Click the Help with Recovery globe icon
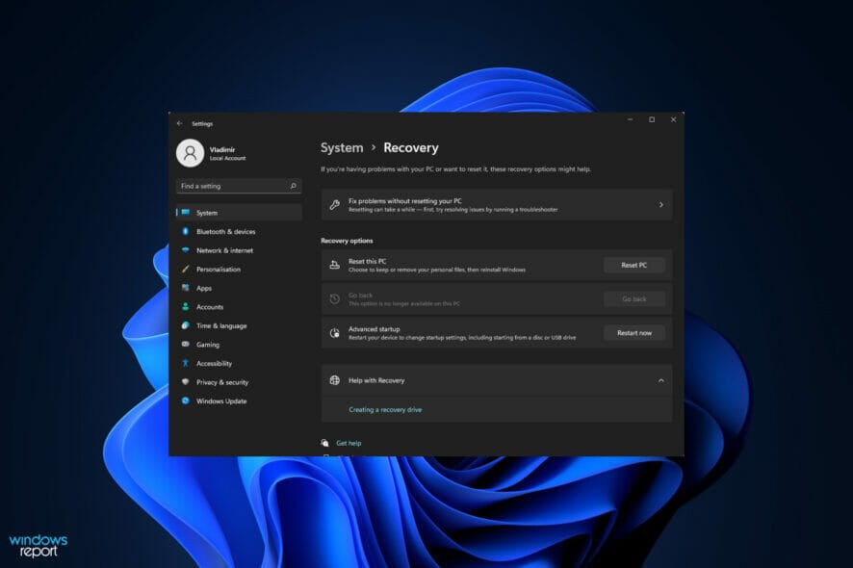The height and width of the screenshot is (568, 853). click(x=335, y=380)
